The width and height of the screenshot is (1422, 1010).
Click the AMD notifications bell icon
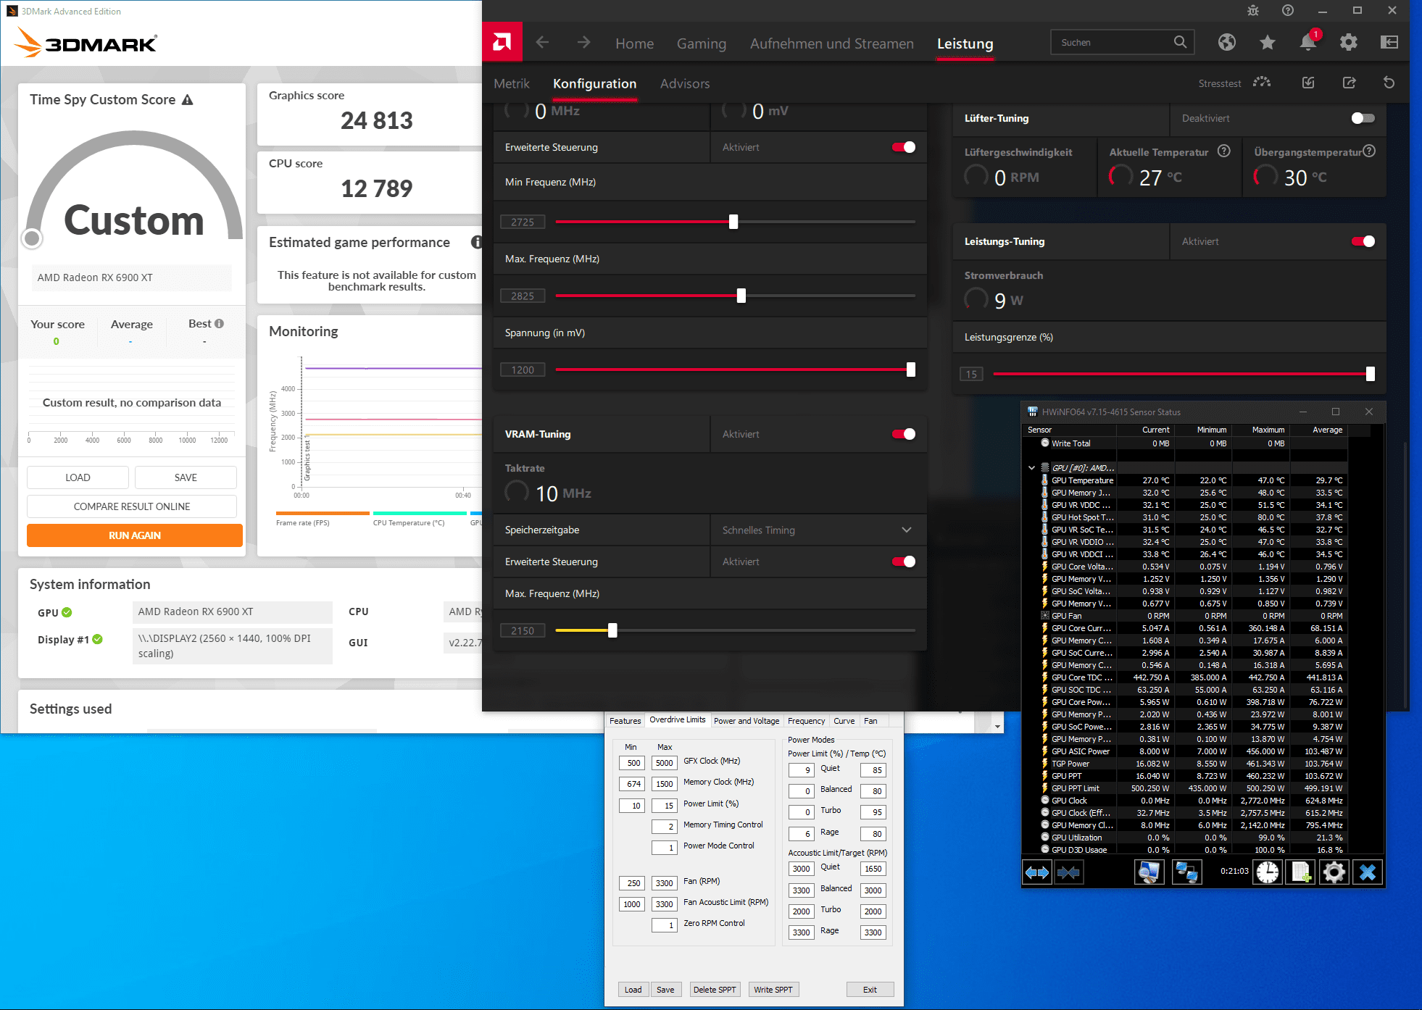[x=1307, y=43]
